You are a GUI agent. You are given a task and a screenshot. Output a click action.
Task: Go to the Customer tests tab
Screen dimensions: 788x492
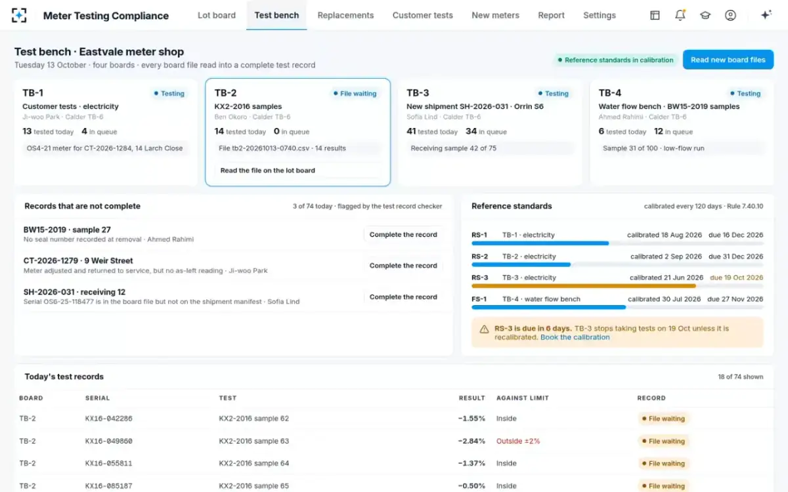[x=423, y=15]
